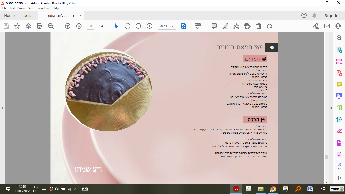The width and height of the screenshot is (345, 194).
Task: Open the Edit menu
Action: [x=12, y=8]
